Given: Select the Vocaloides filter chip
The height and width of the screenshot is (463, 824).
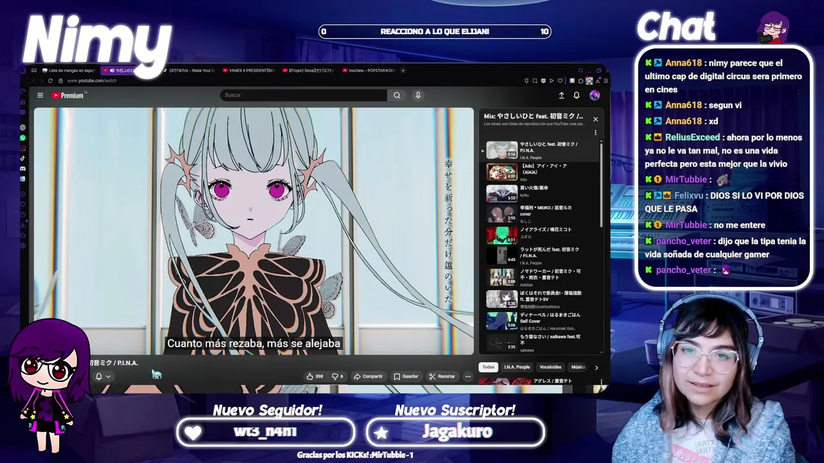Looking at the screenshot, I should coord(550,367).
